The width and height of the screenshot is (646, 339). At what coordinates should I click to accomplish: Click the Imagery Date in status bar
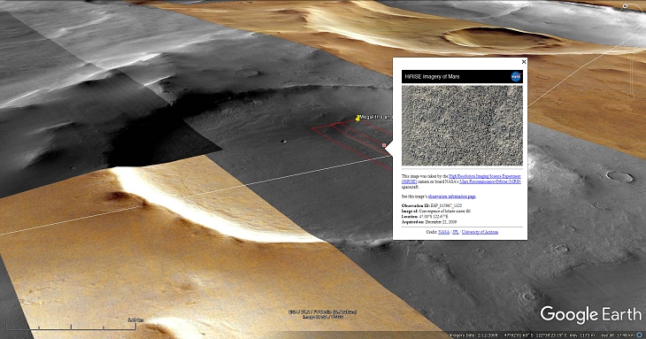473,335
